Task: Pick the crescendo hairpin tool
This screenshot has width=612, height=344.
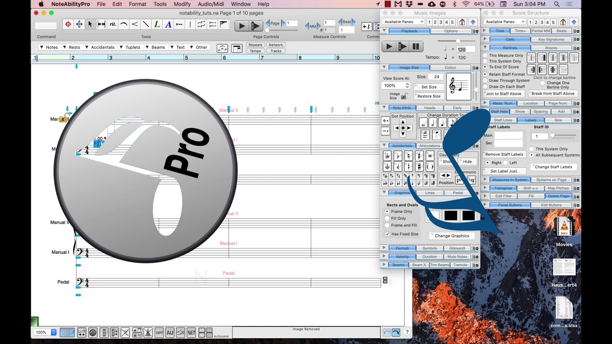Action: [134, 24]
